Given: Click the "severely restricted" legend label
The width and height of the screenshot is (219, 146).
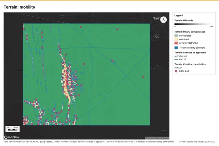Looking at the screenshot, I should [188, 43].
